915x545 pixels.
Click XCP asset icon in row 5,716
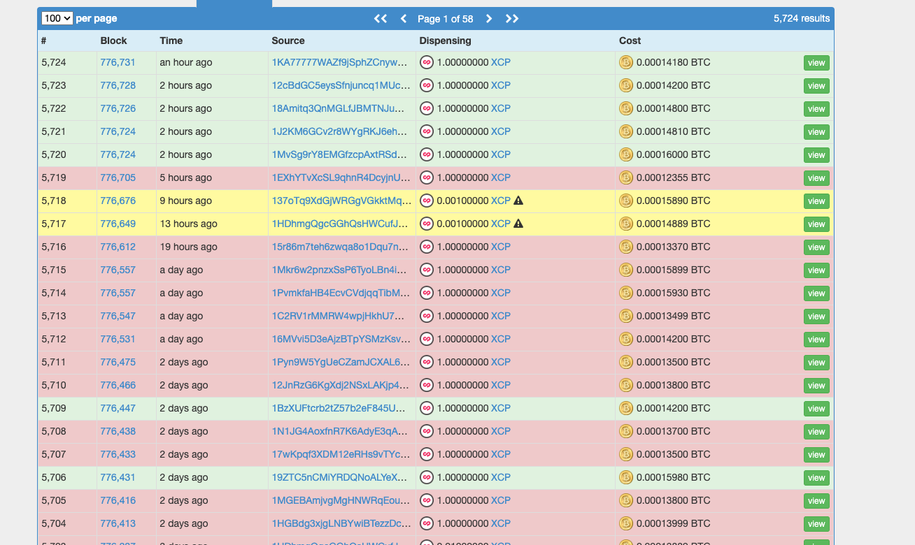point(427,247)
